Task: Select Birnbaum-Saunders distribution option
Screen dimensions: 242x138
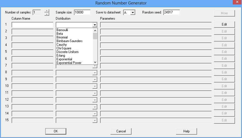Action: 69,41
